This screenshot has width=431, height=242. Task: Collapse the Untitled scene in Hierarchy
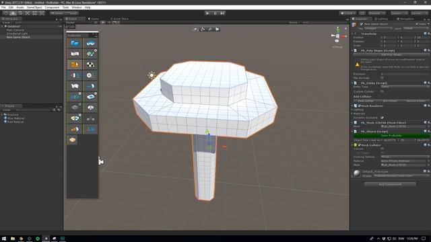[x=2, y=26]
